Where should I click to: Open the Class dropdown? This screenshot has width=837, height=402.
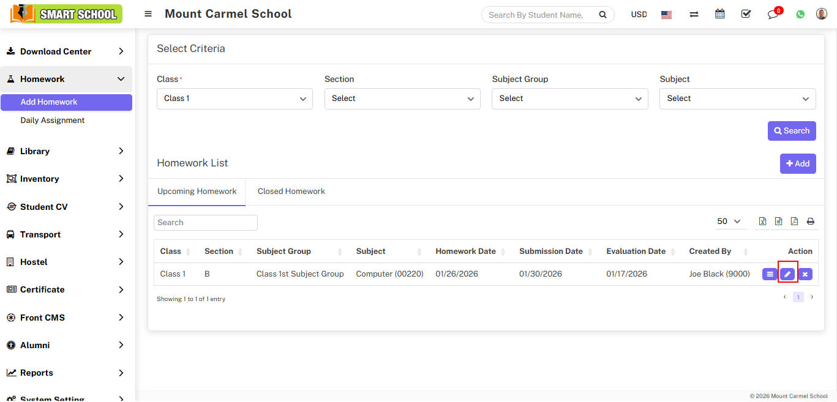[x=235, y=99]
